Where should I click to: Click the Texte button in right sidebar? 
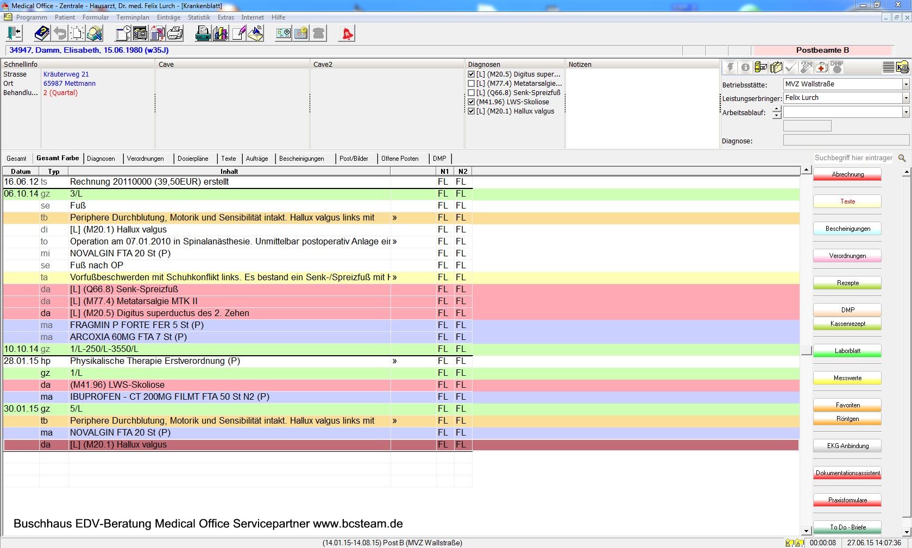click(x=847, y=201)
